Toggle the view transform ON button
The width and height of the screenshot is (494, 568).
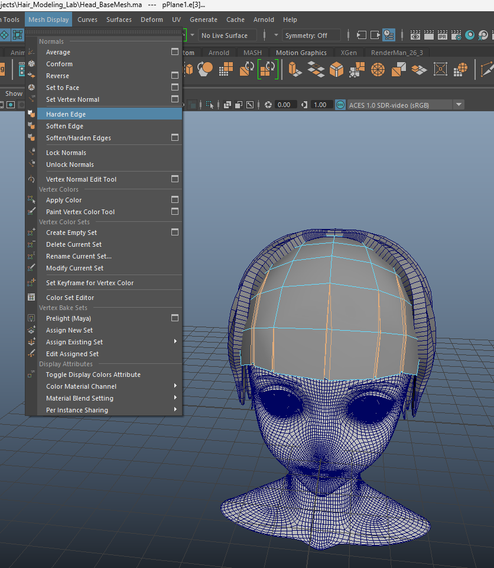coord(340,105)
